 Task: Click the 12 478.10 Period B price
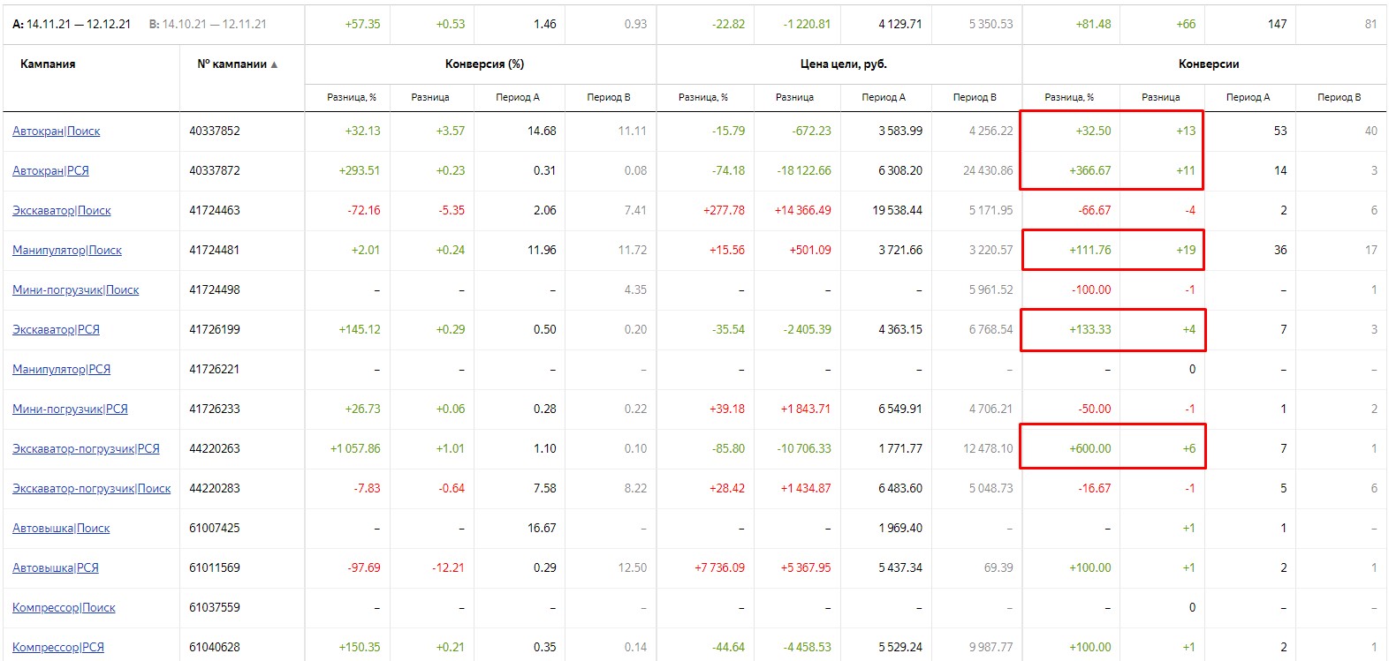click(988, 448)
